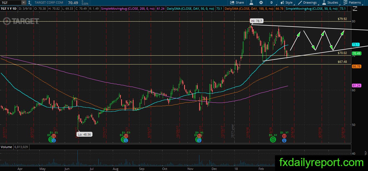Select SimpleMovingAvg (CLOSE, 50, 0, no) study label

[312, 9]
